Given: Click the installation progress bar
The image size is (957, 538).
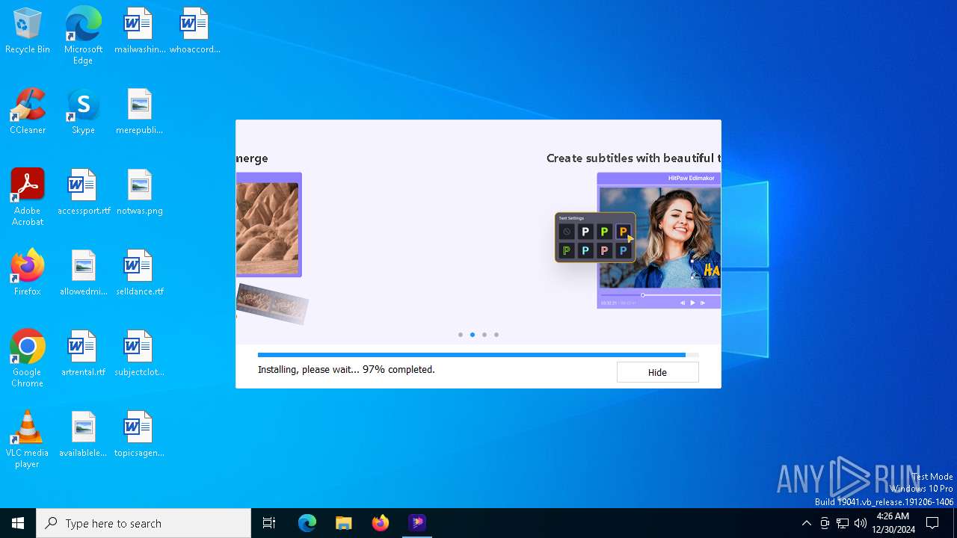Looking at the screenshot, I should 478,355.
